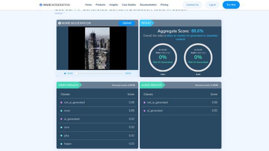Click the teal marker beside pika class
This screenshot has width=269, height=151.
click(61, 135)
